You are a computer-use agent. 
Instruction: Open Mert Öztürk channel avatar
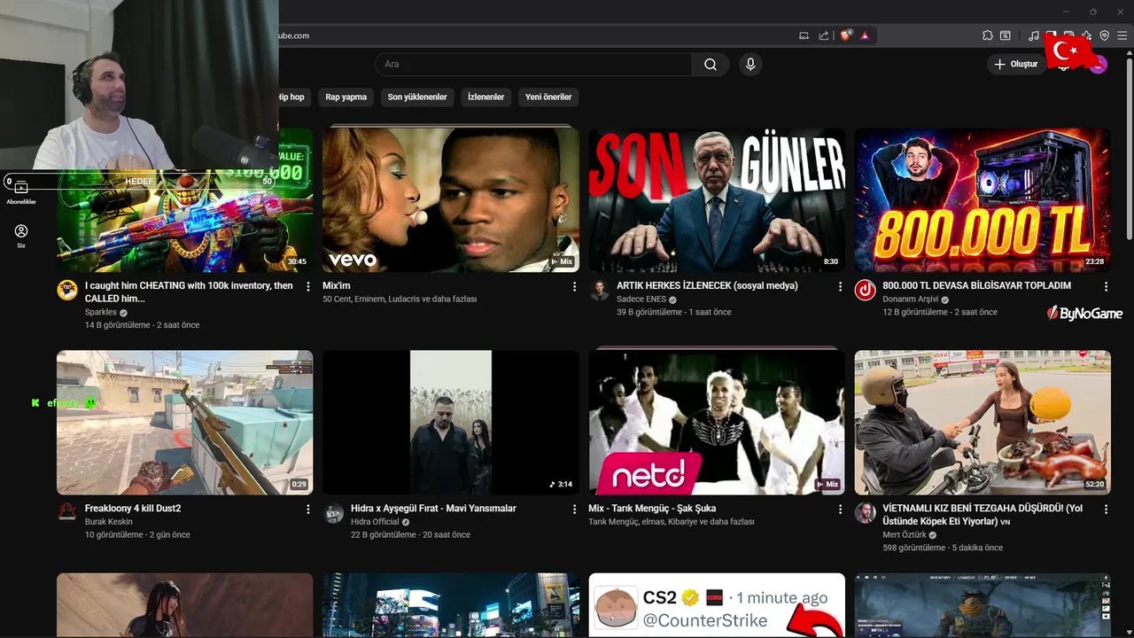tap(865, 512)
